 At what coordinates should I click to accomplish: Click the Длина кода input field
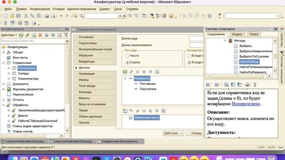coord(196,39)
